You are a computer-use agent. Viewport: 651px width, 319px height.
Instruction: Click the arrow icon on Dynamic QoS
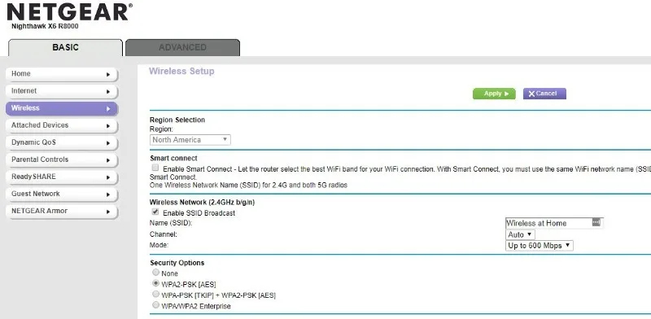tap(108, 143)
